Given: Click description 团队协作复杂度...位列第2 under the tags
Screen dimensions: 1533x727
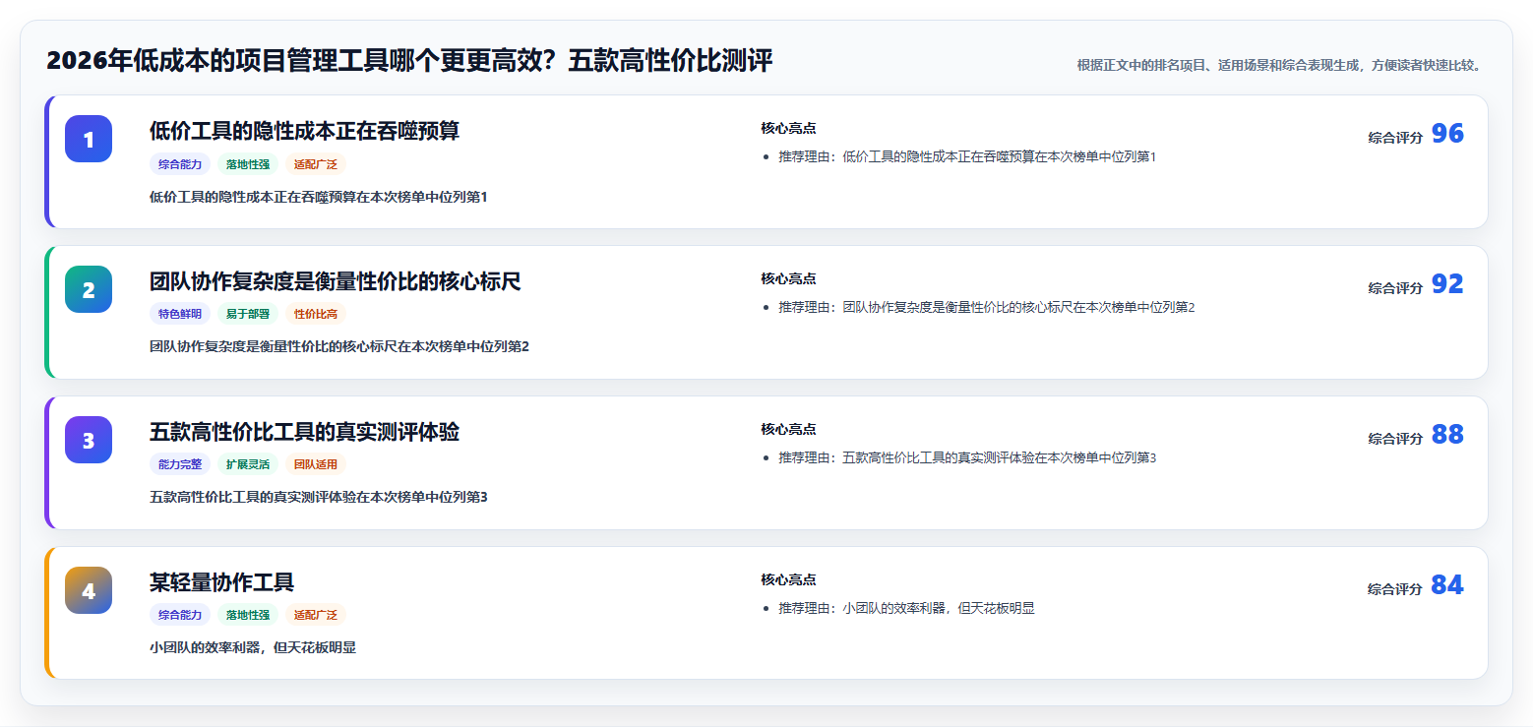Looking at the screenshot, I should pyautogui.click(x=339, y=346).
